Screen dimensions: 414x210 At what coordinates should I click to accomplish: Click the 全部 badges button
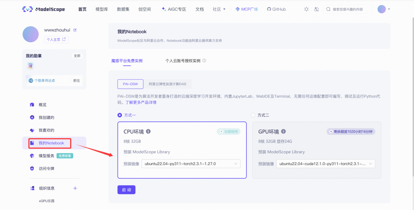(x=77, y=56)
